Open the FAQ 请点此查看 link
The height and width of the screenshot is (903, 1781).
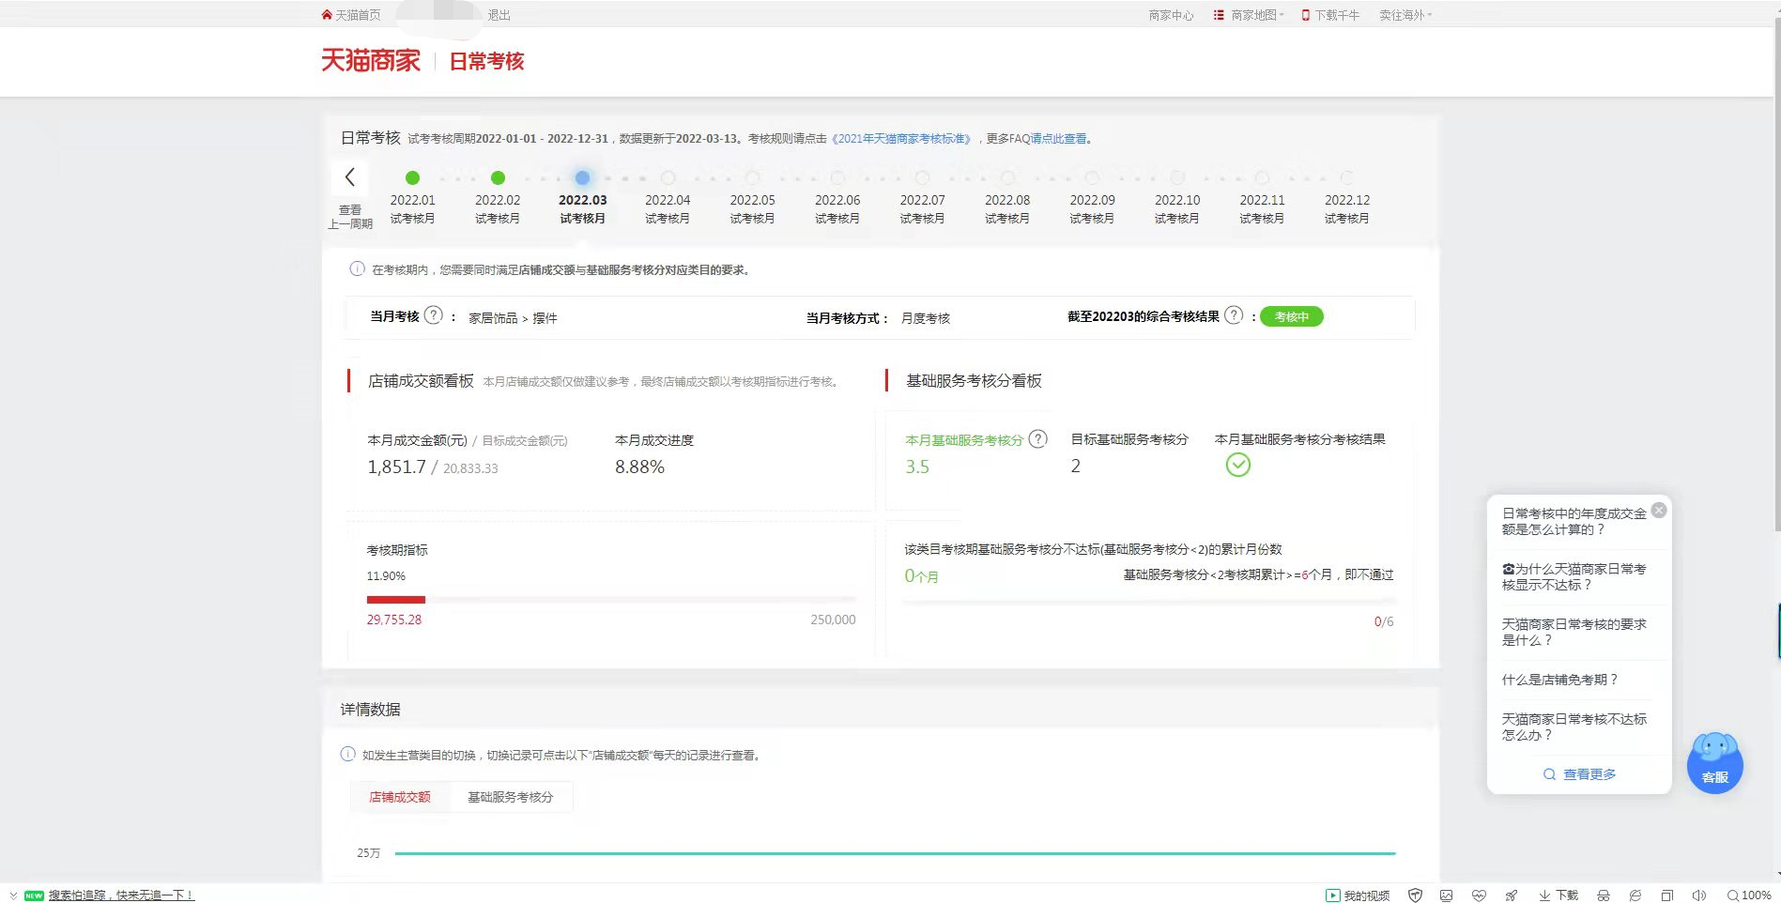tap(1059, 138)
